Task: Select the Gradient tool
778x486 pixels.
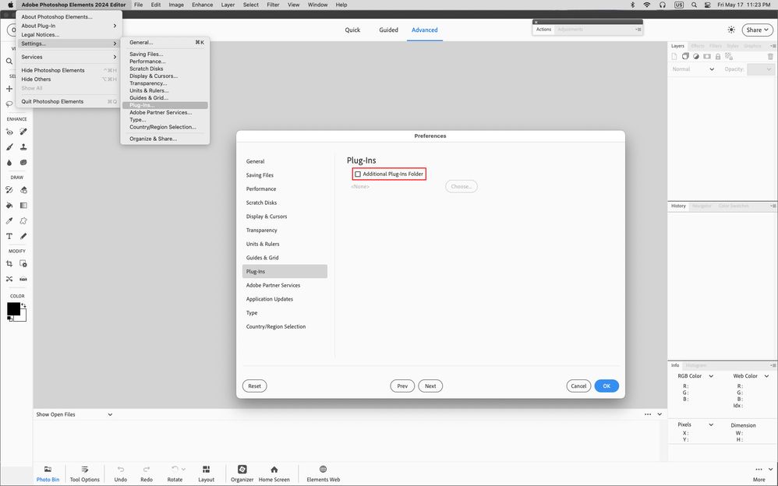Action: coord(23,206)
